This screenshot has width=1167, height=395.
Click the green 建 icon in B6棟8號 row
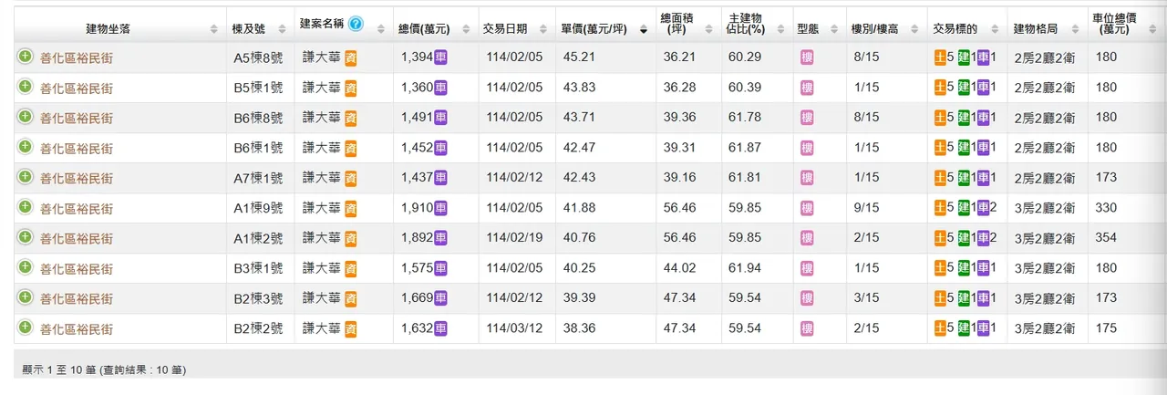pos(964,118)
